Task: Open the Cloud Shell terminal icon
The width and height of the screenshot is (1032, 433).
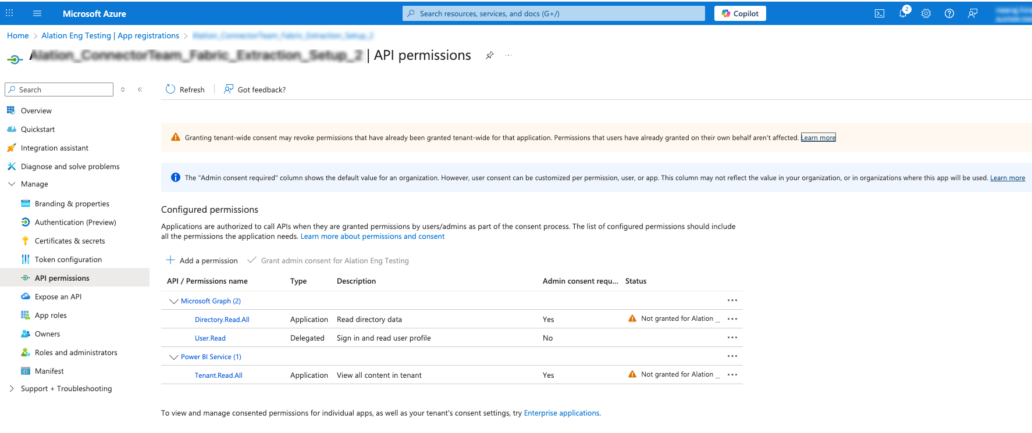Action: (879, 13)
